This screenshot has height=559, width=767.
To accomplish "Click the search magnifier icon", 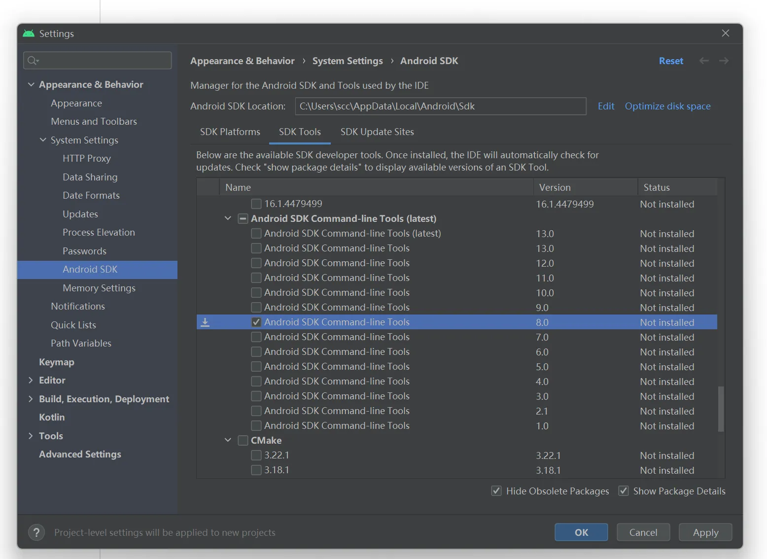I will 33,61.
